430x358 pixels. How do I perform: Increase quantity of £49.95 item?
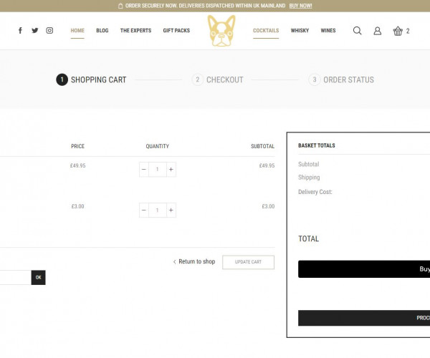pyautogui.click(x=171, y=170)
